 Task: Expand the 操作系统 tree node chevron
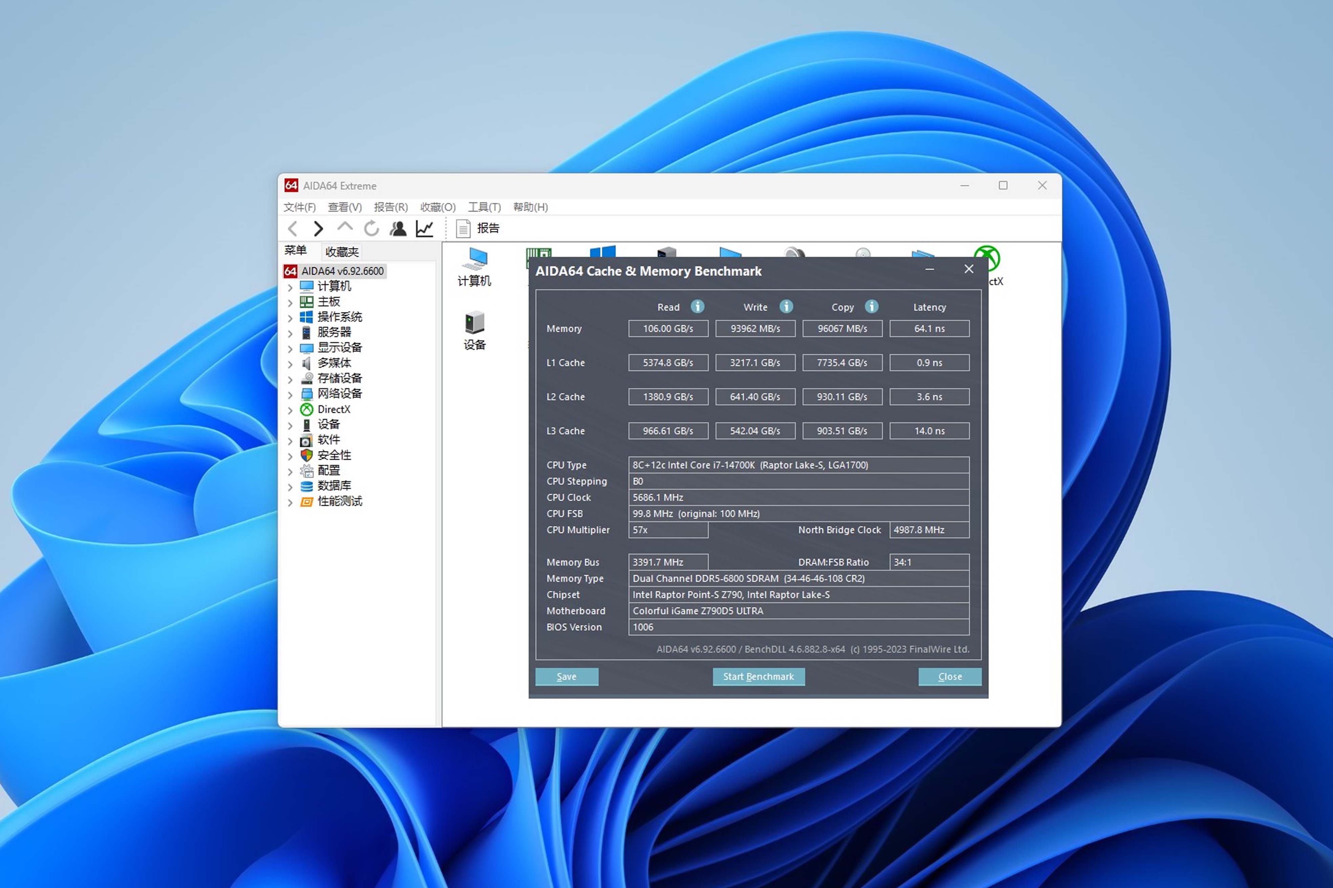click(x=290, y=318)
